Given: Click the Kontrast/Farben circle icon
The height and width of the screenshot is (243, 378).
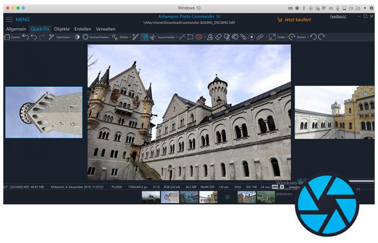Looking at the screenshot, I should click(x=85, y=37).
